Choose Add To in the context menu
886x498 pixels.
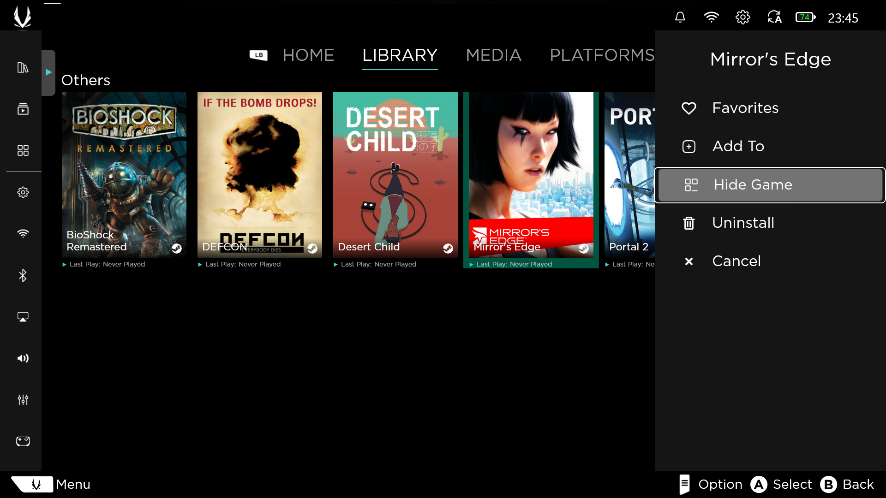(770, 147)
